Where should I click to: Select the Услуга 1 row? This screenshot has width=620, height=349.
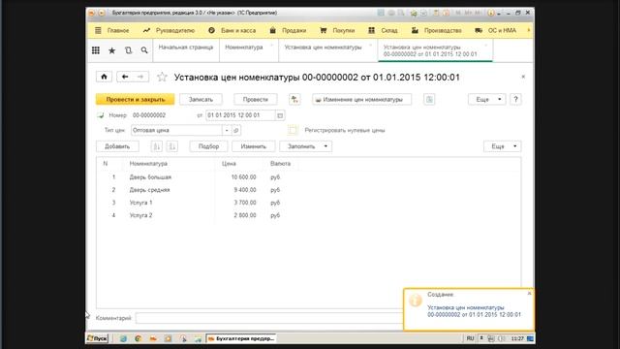tap(308, 203)
